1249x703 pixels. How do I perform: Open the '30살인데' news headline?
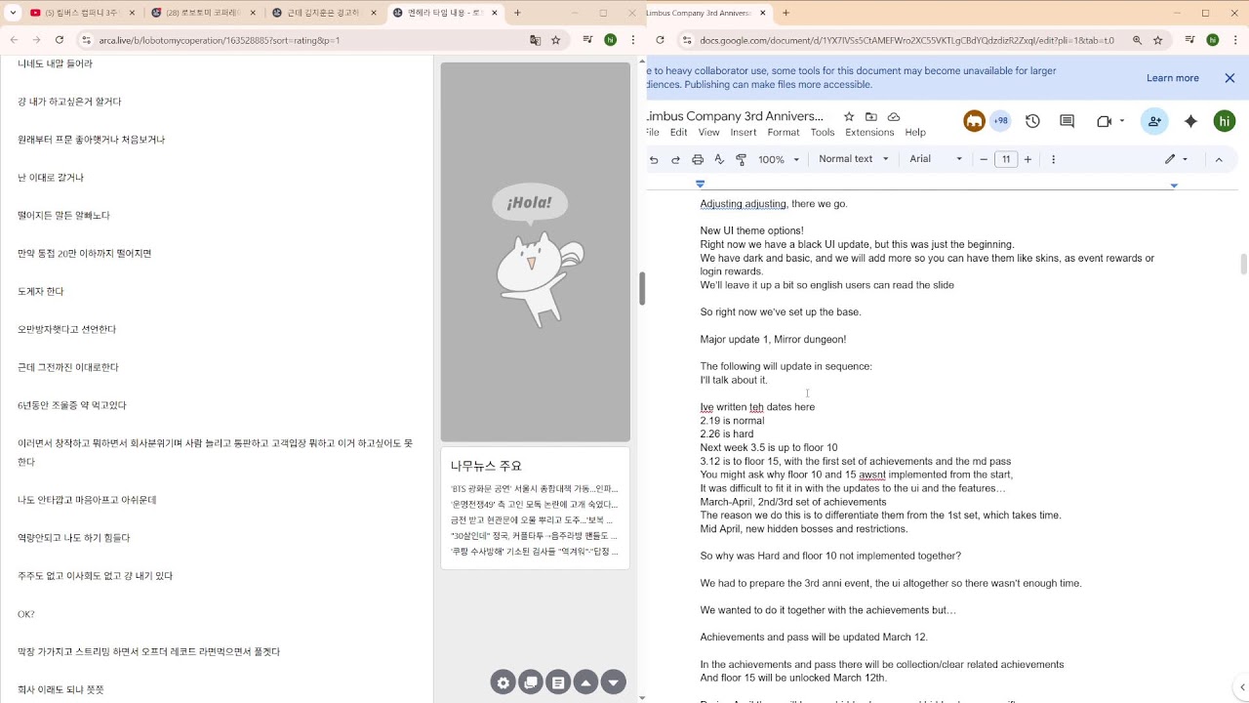[x=534, y=536]
